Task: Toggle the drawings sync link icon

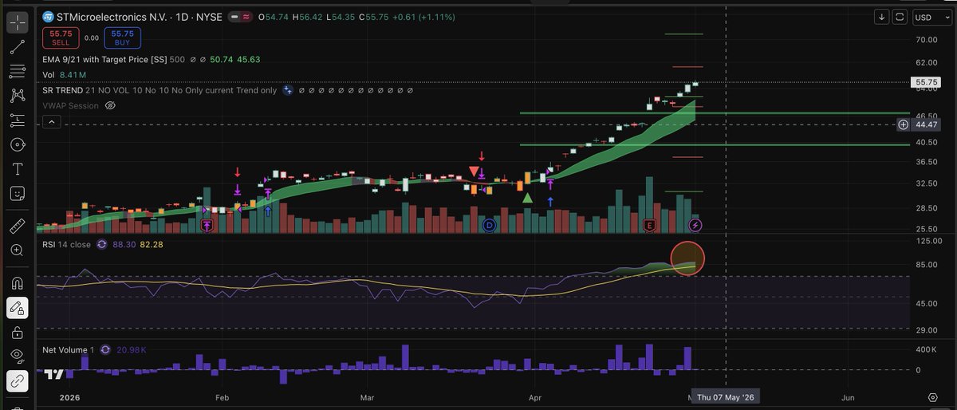Action: point(17,382)
